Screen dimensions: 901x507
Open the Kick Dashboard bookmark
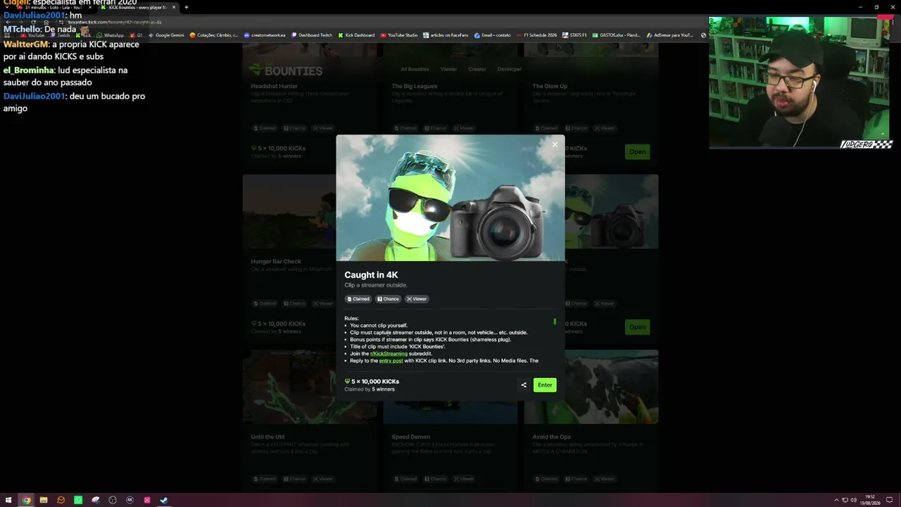357,35
